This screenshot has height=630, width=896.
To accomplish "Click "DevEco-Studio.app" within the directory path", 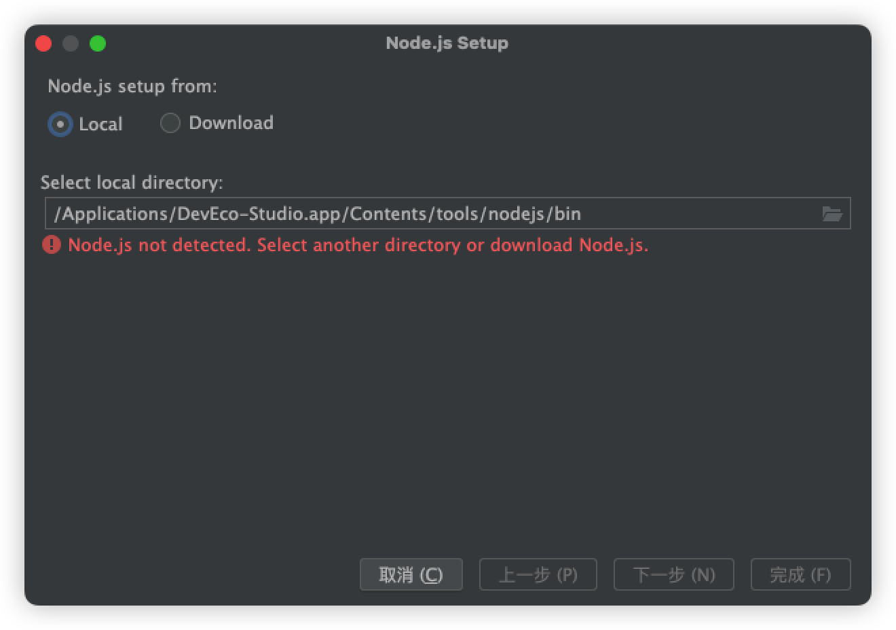I will 258,214.
